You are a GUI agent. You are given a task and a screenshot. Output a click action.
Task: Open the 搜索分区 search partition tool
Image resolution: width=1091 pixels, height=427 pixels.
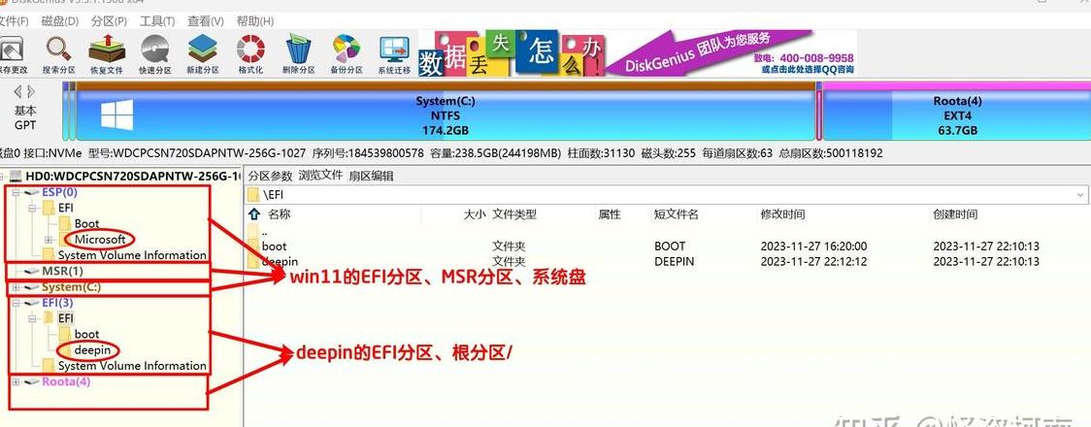click(59, 54)
